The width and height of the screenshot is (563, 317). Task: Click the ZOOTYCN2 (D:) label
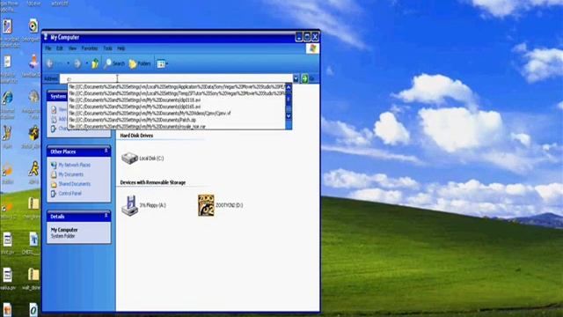[x=229, y=205]
